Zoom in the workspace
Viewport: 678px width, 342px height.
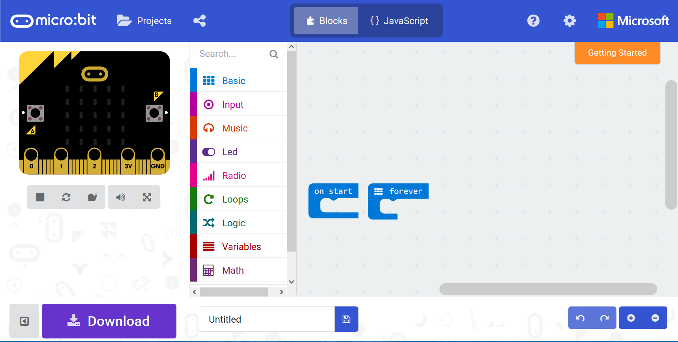631,318
